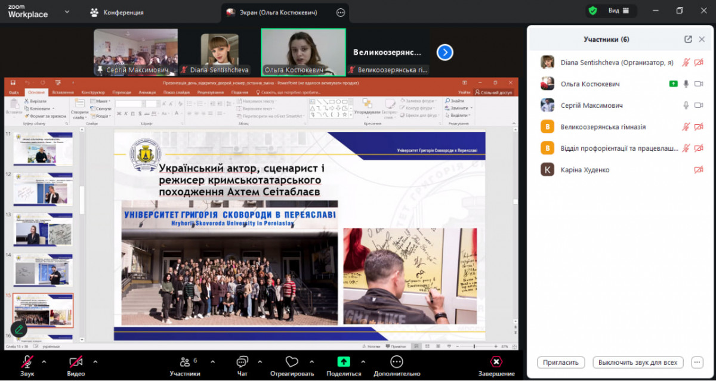716x381 pixels.
Task: Click the green annotation pencil icon
Action: click(x=18, y=329)
